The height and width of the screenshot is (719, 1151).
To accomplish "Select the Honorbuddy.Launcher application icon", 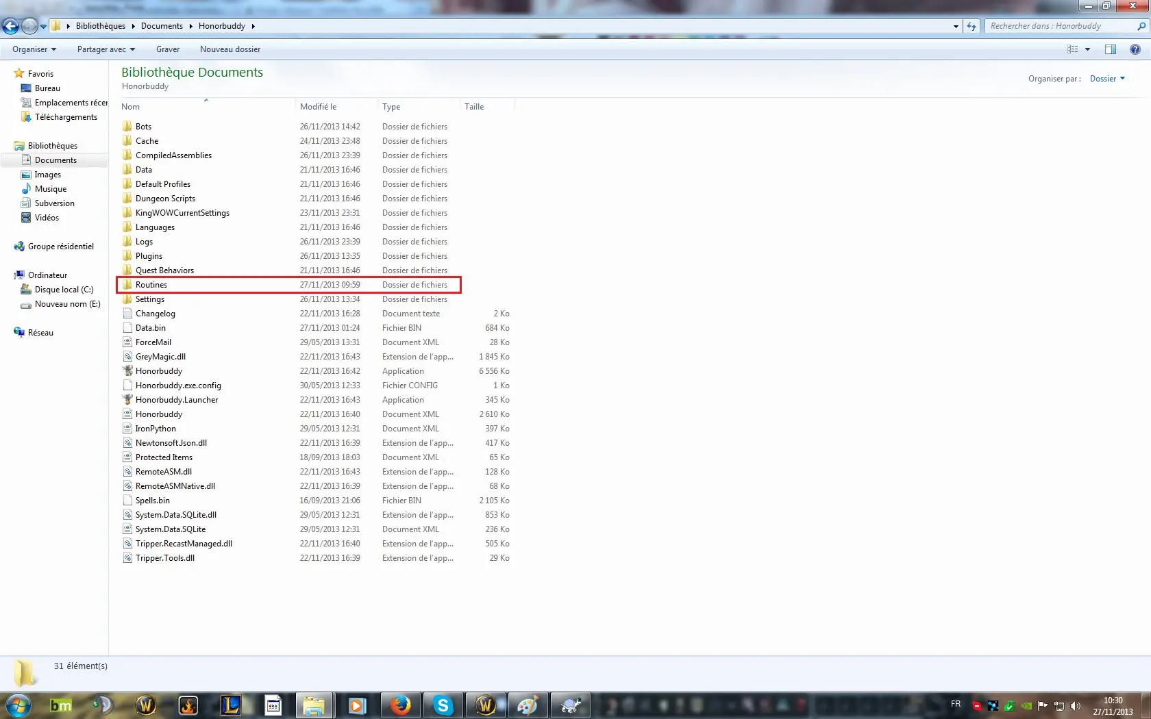I will [127, 400].
